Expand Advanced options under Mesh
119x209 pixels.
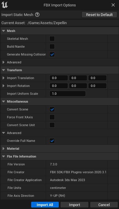click(x=3, y=62)
